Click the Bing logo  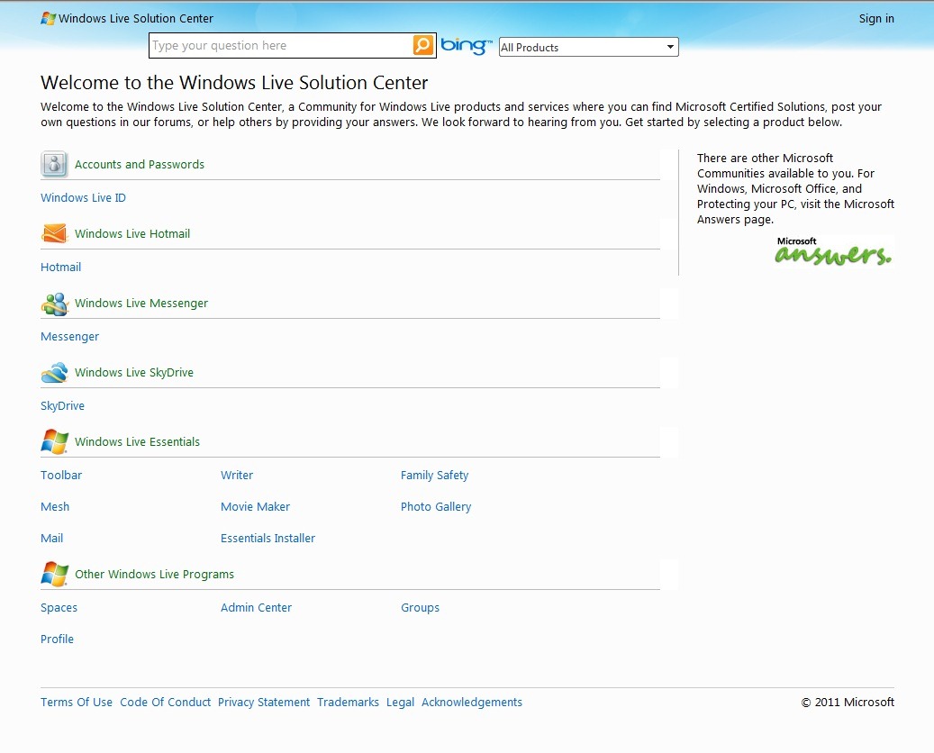(x=467, y=46)
